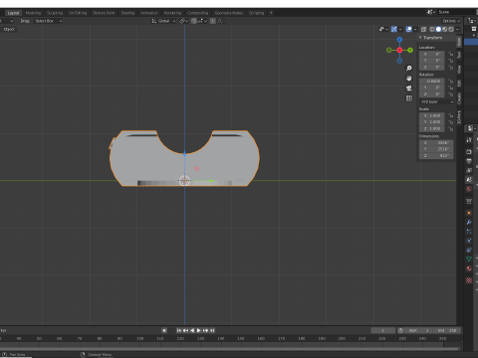This screenshot has height=358, width=478.
Task: Toggle viewport overlays visibility
Action: (409, 29)
